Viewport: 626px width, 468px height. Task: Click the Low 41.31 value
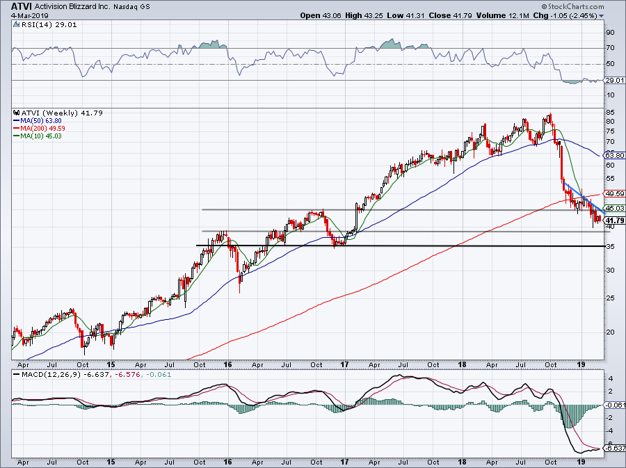coord(406,15)
